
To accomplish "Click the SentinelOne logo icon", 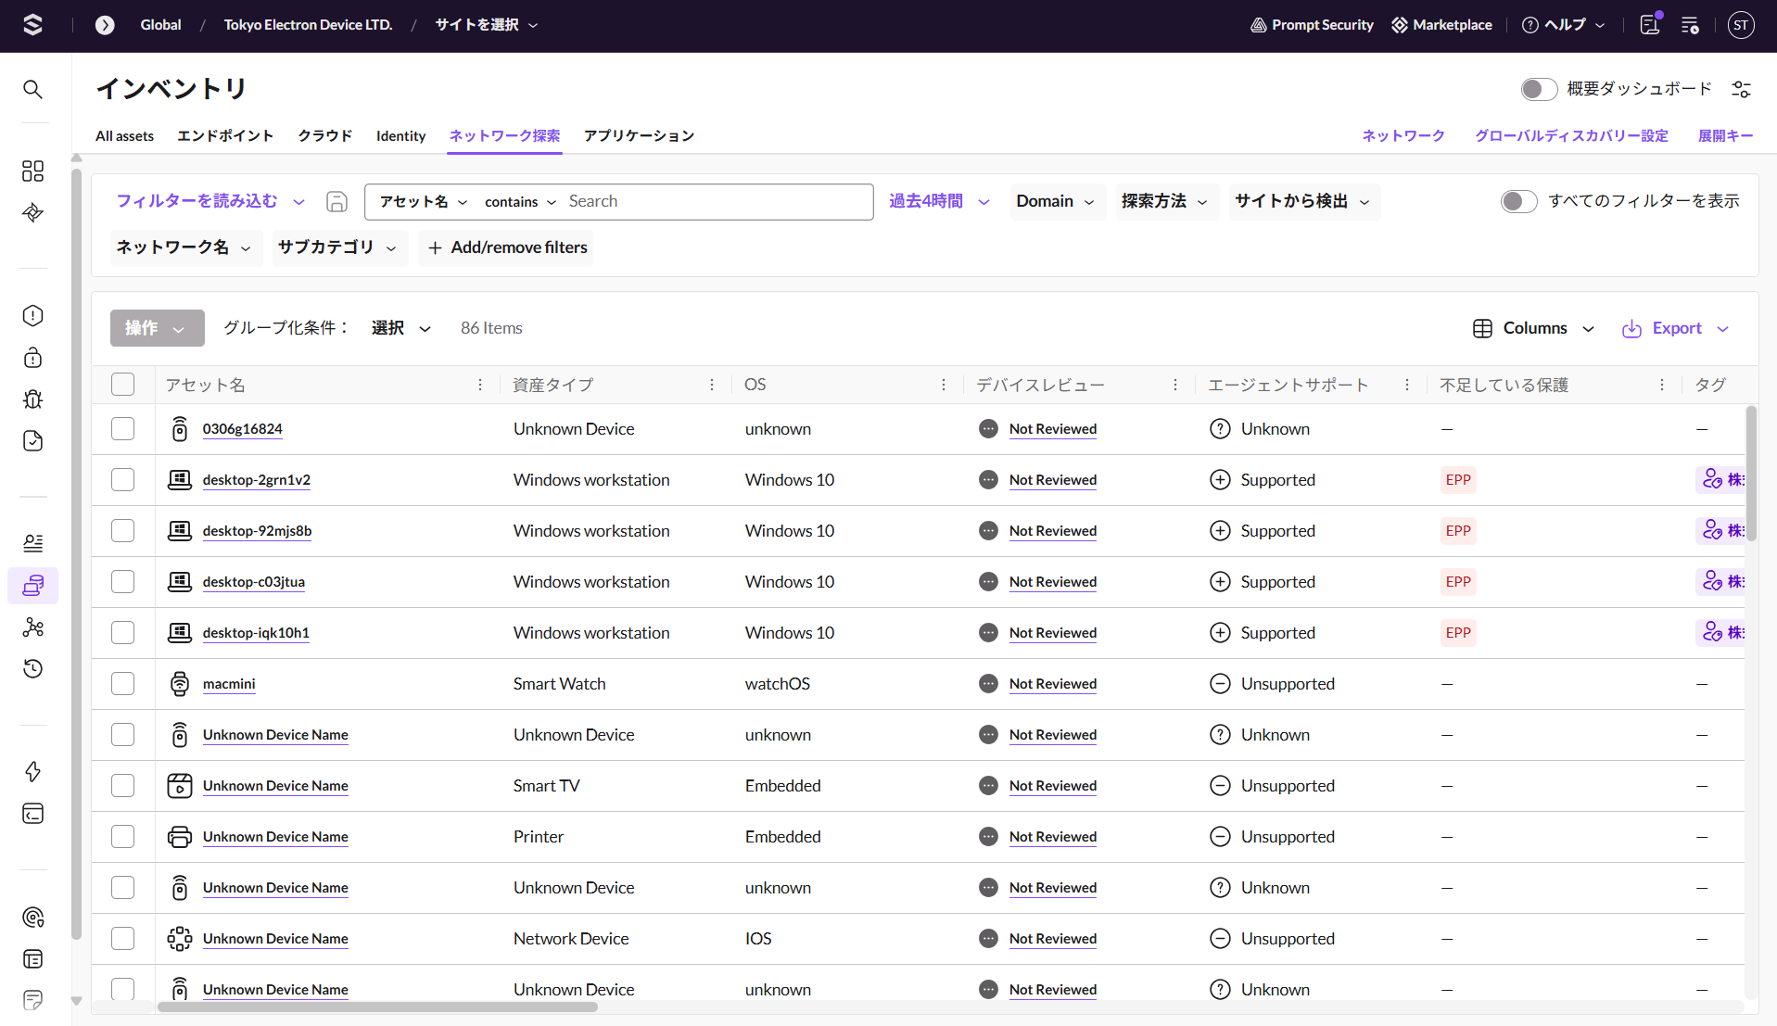I will 32,25.
